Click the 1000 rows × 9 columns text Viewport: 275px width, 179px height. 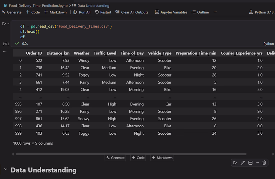[x=33, y=143]
